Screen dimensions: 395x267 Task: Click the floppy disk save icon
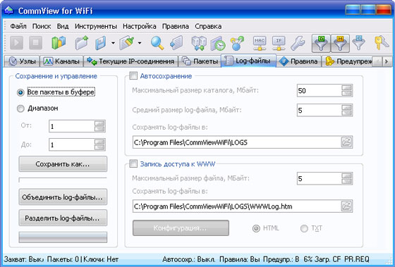point(101,42)
